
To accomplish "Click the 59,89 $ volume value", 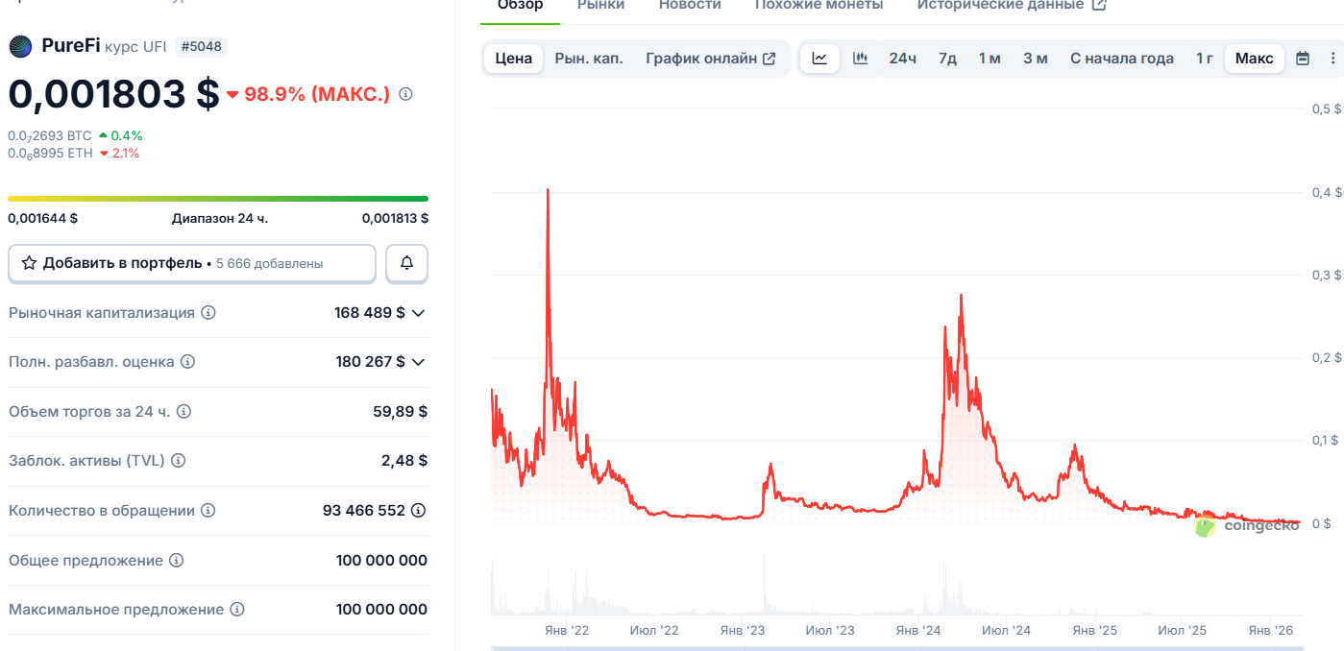I will point(400,412).
